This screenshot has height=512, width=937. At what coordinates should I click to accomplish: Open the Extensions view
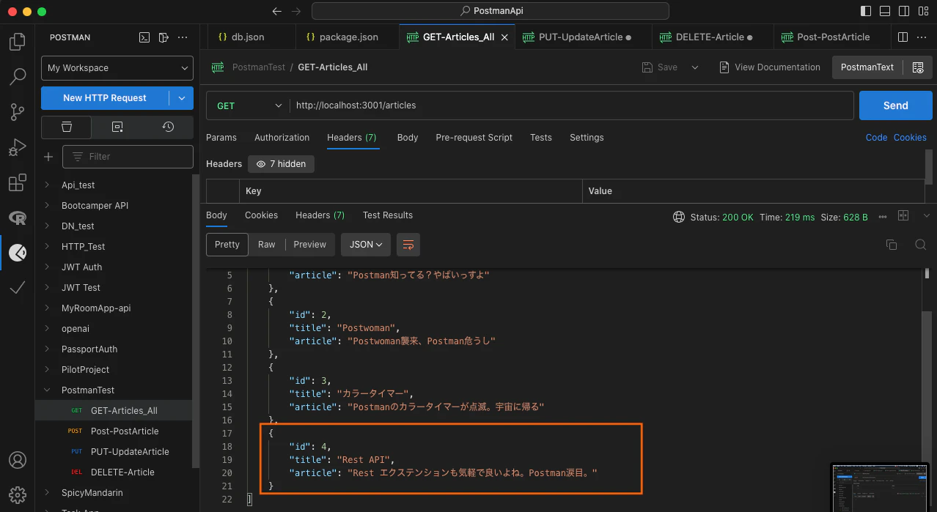pos(18,182)
